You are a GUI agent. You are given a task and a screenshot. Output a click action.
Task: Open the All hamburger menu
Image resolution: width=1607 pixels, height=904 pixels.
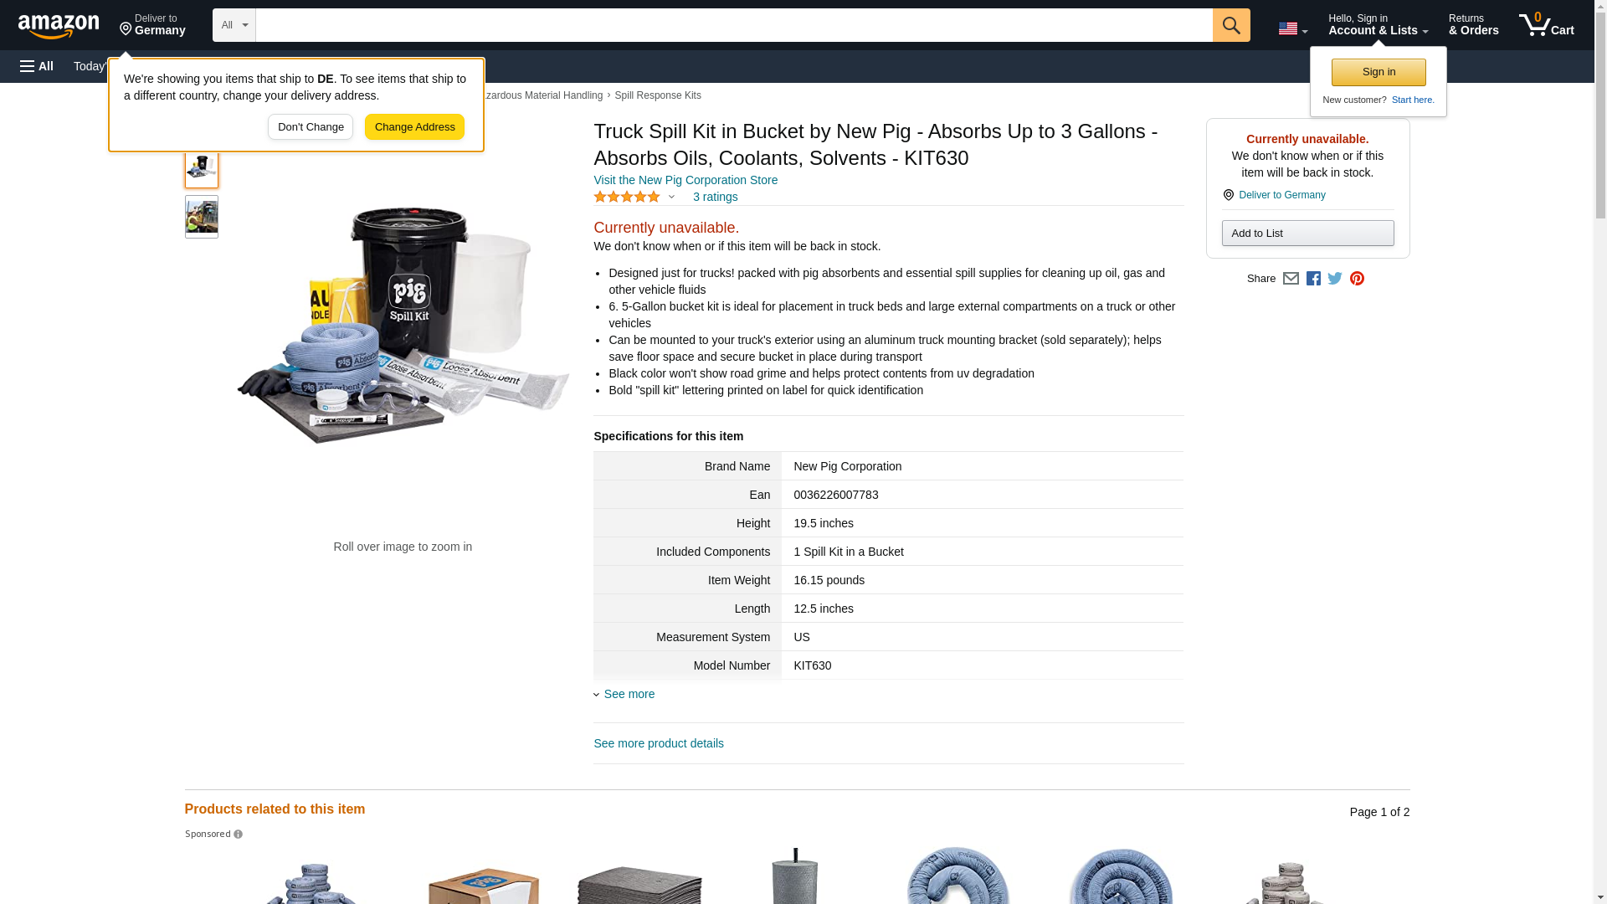pyautogui.click(x=37, y=66)
